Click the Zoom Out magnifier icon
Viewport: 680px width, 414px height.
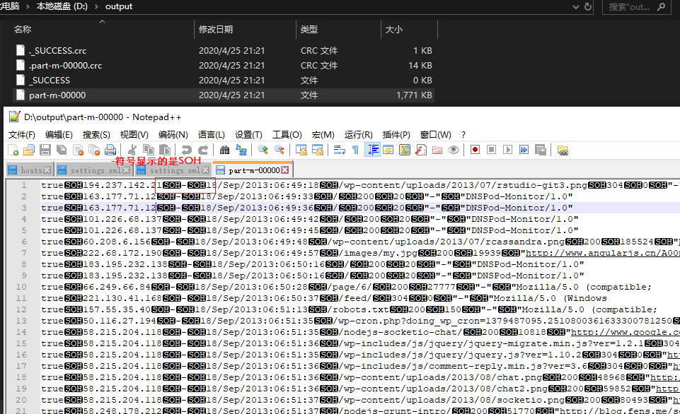(280, 150)
